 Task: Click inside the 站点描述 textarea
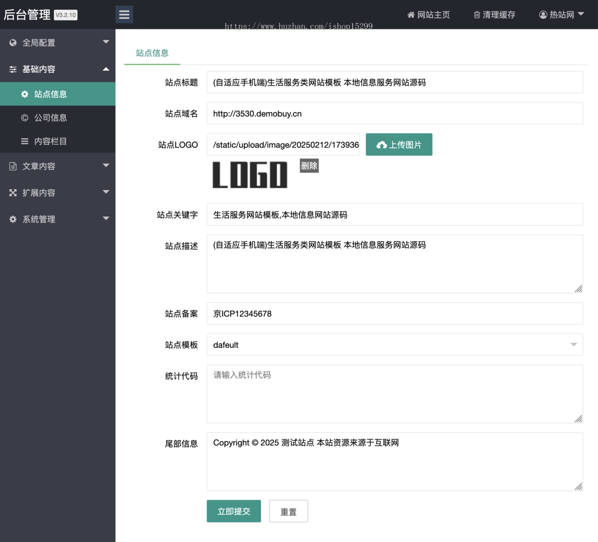coord(395,264)
